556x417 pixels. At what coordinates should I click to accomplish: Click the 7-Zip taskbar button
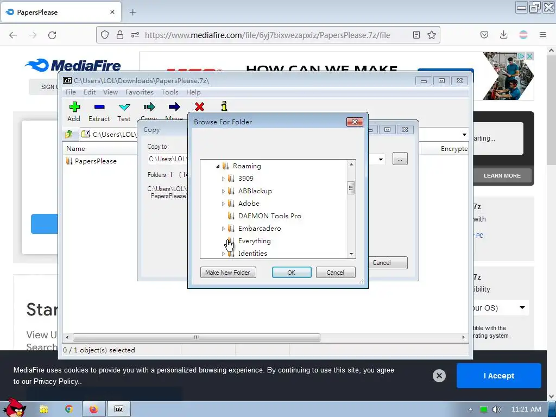pyautogui.click(x=119, y=409)
